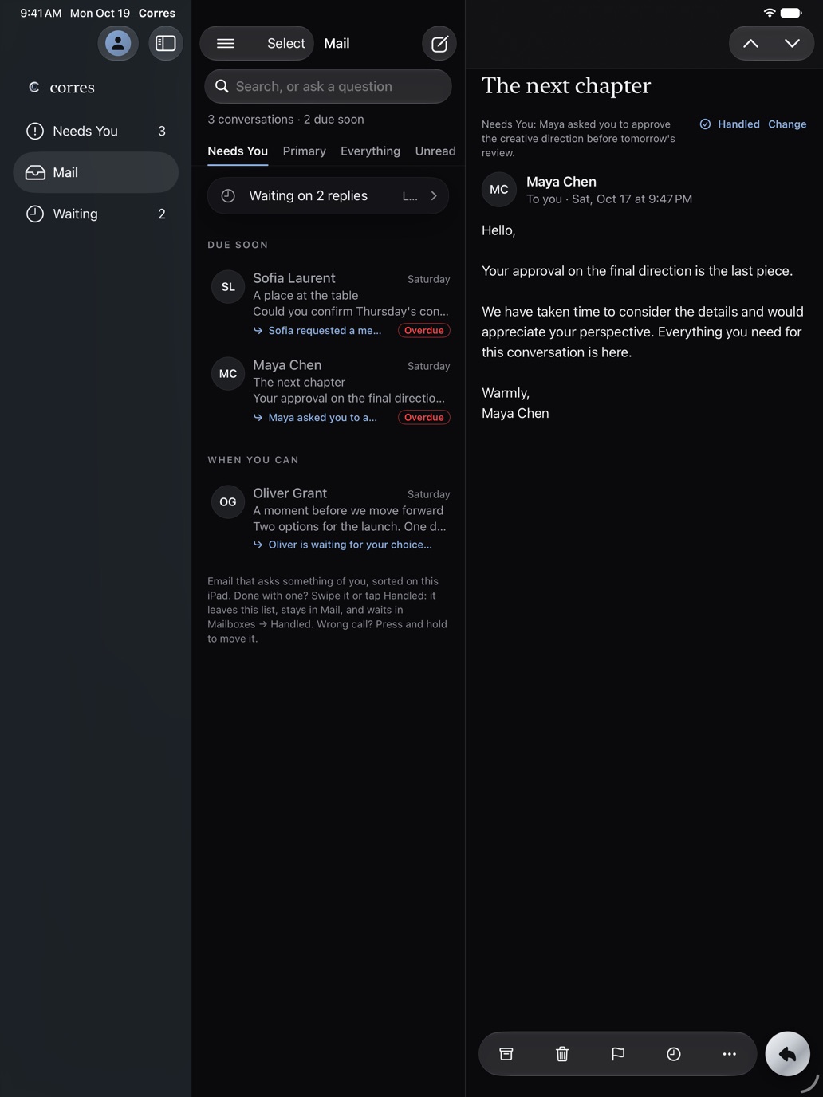Screen dimensions: 823x1097
Task: Click MC avatar in conversation list
Action: point(228,374)
